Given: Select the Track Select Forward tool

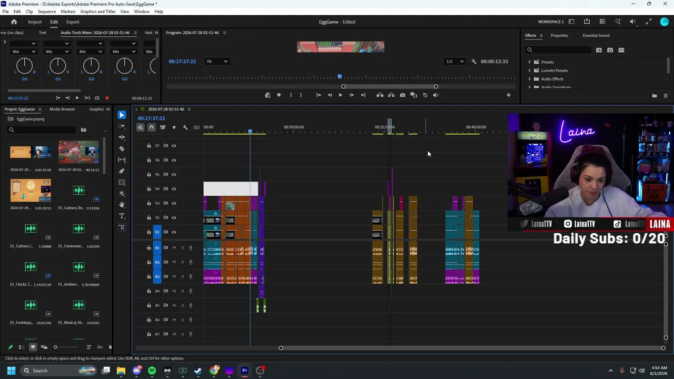Looking at the screenshot, I should [x=122, y=126].
